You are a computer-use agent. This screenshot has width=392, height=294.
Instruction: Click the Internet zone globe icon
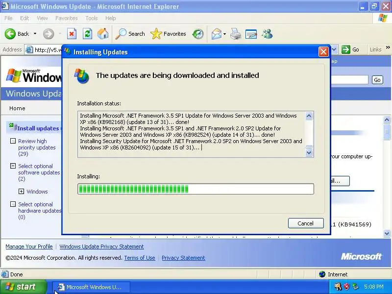click(322, 274)
